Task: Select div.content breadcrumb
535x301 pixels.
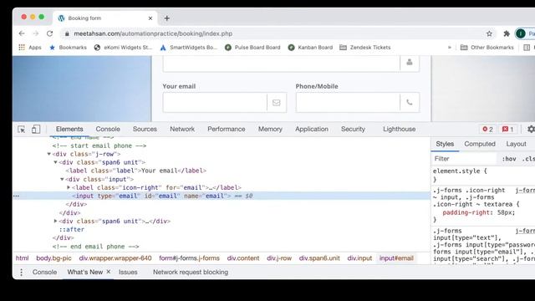Action: pyautogui.click(x=243, y=258)
